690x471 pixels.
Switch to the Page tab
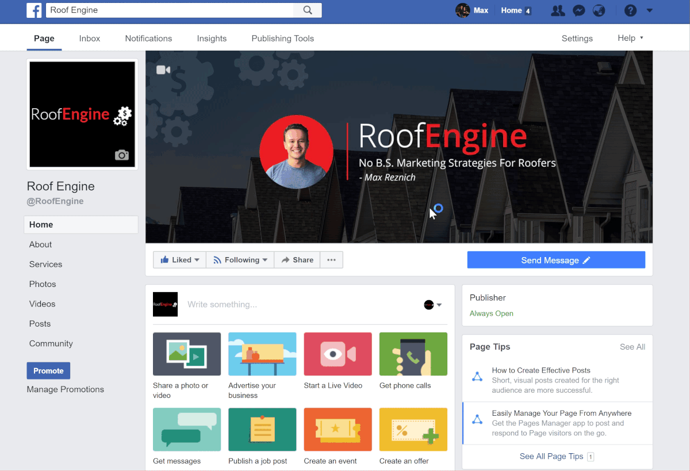coord(44,39)
